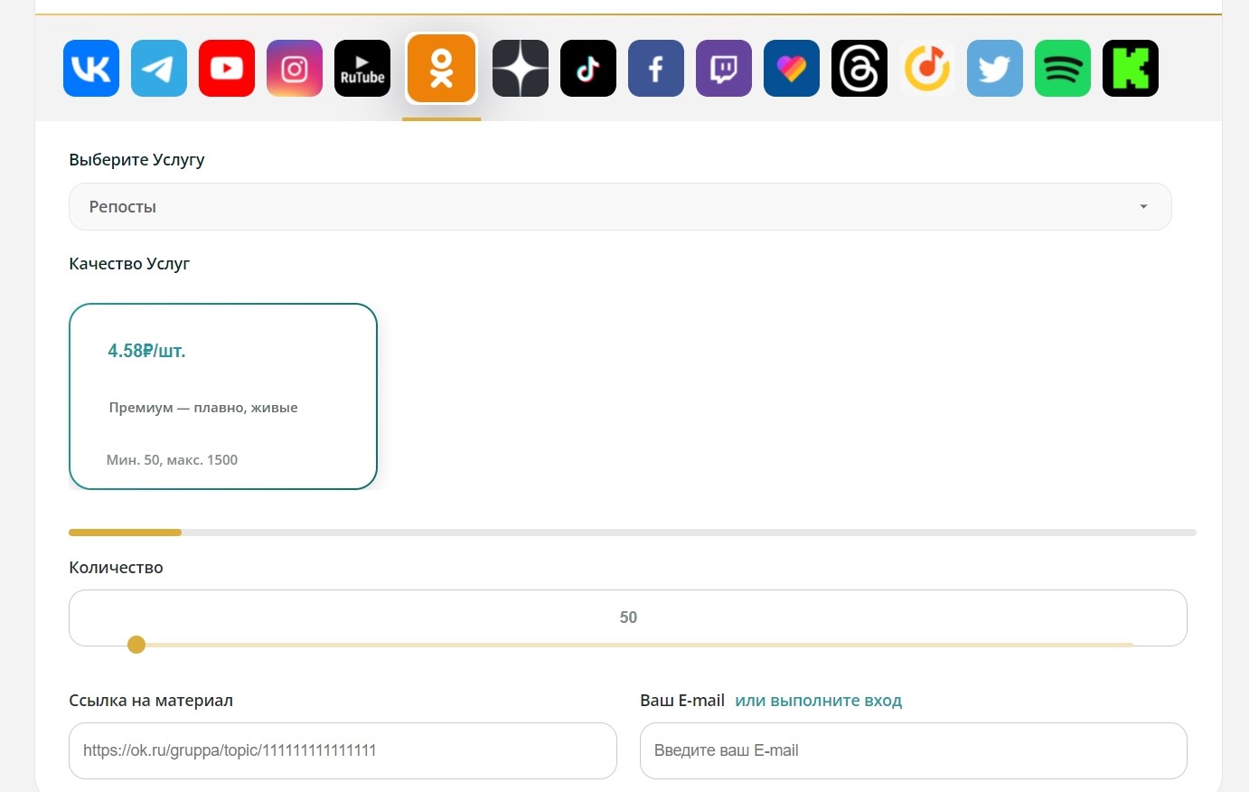
Task: Click the 'Качество Услуг' heading
Action: pyautogui.click(x=129, y=264)
